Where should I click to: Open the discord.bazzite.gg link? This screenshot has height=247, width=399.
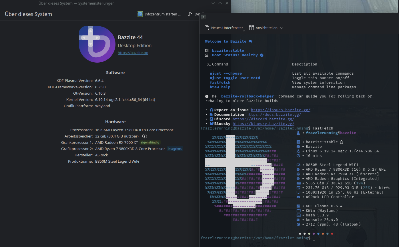[x=264, y=119]
